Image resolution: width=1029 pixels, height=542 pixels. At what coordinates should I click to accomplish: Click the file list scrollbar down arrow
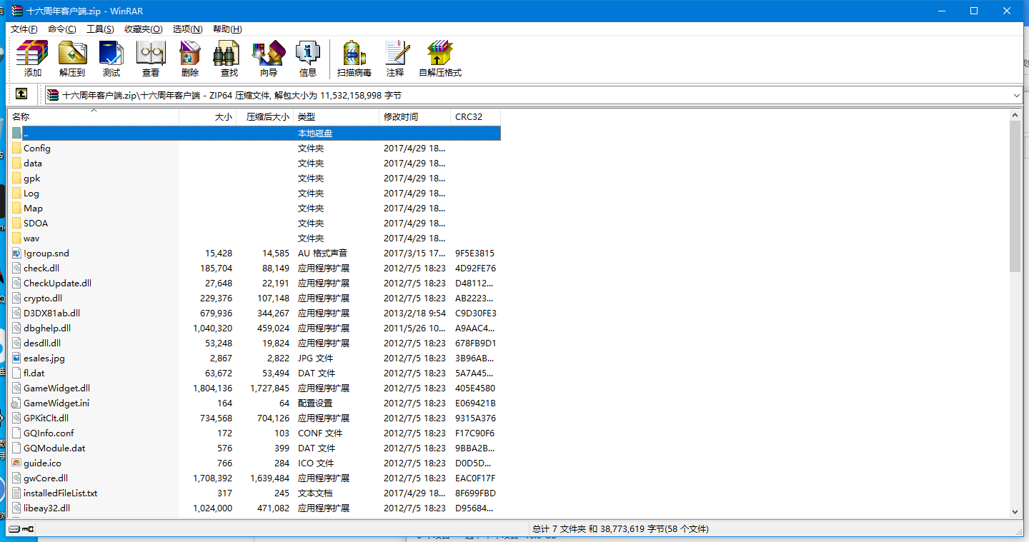coord(1015,511)
